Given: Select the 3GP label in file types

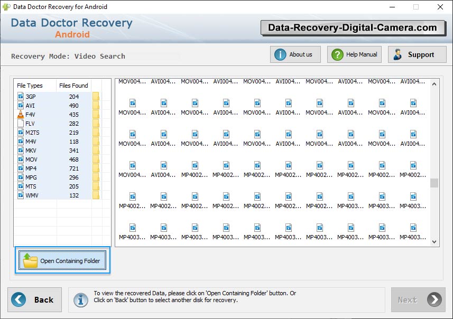Looking at the screenshot, I should click(31, 97).
